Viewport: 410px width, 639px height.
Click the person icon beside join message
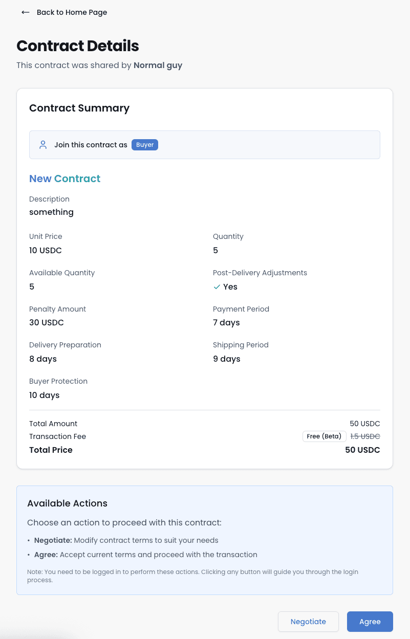43,144
